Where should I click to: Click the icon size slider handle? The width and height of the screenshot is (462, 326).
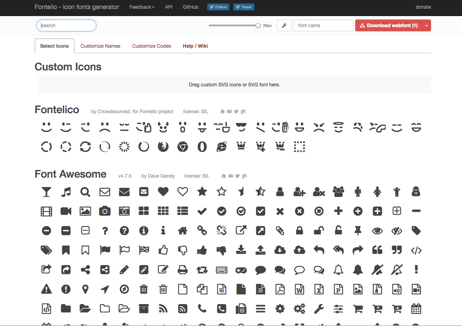coord(258,25)
